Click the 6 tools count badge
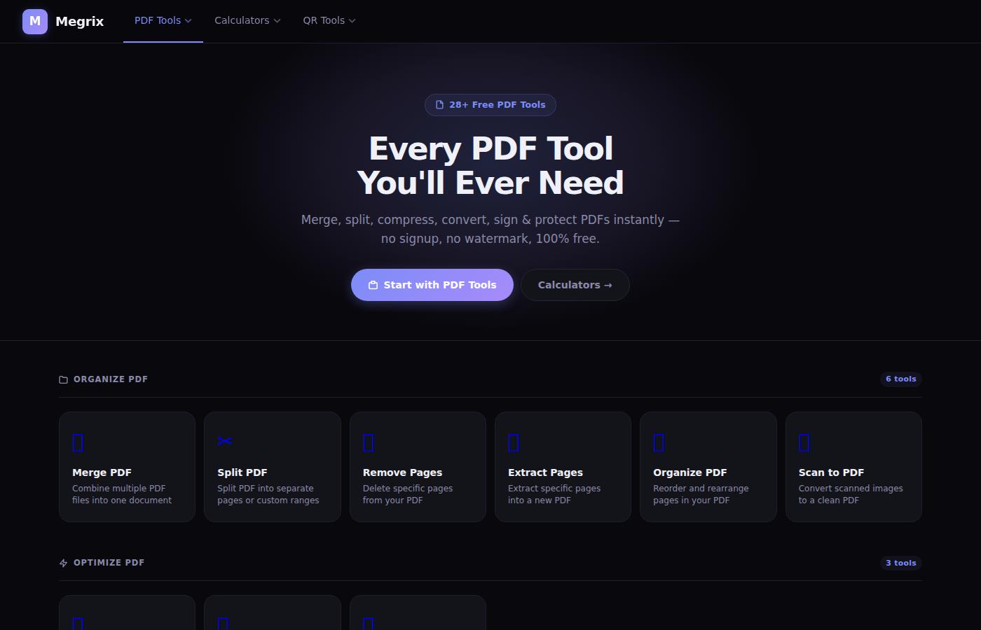 (901, 379)
